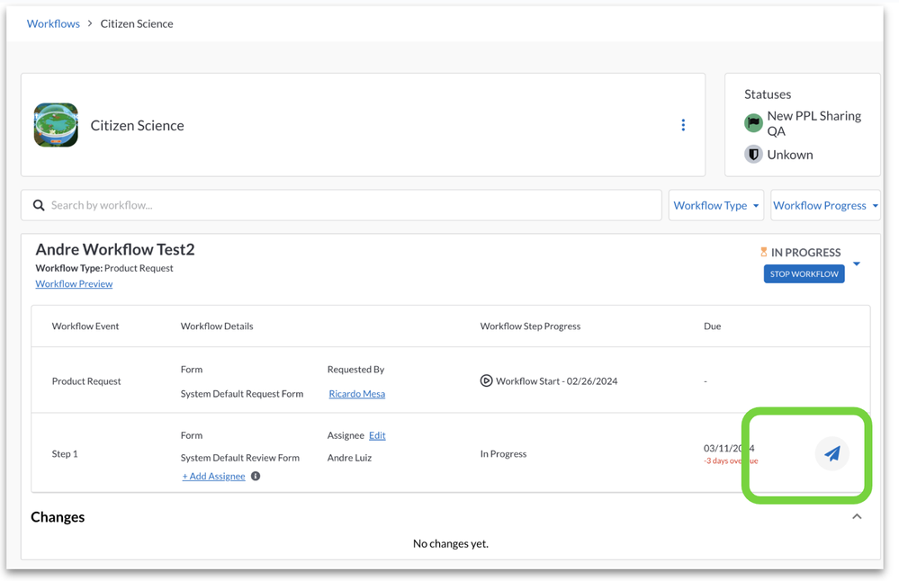Click the Workflow Start play icon
The height and width of the screenshot is (581, 899).
tap(486, 381)
